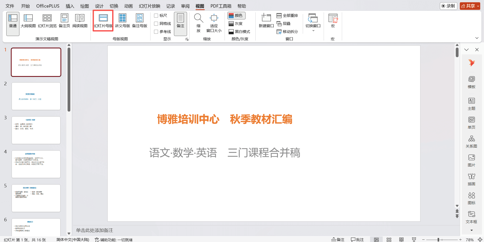Toggle Notes (备注) in status bar
484x242 pixels.
click(x=338, y=239)
